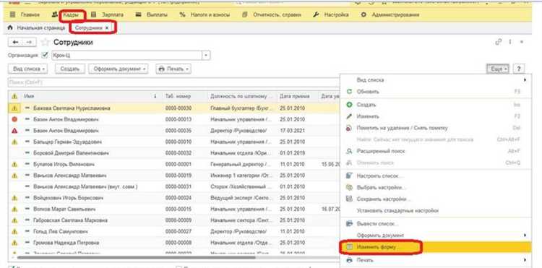Close the Сотрудники form with x
The width and height of the screenshot is (542, 268).
click(x=522, y=42)
